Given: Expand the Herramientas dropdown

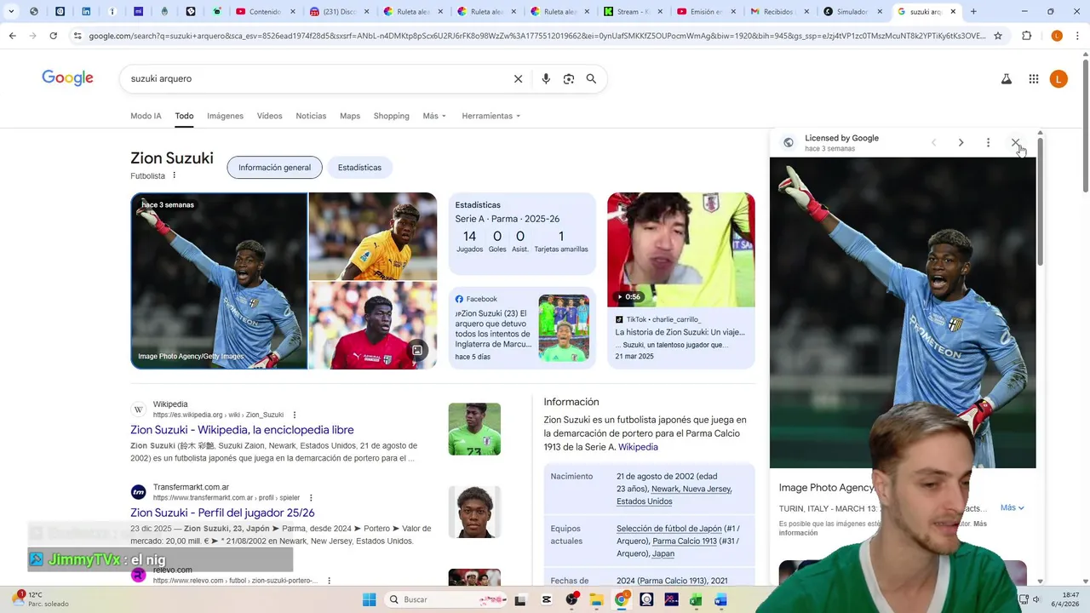Looking at the screenshot, I should (x=490, y=116).
